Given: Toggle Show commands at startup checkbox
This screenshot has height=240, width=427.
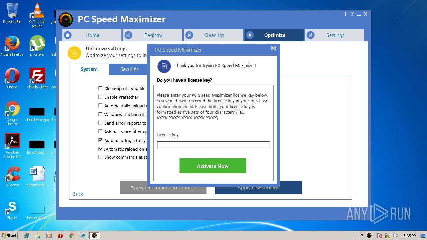Looking at the screenshot, I should (100, 157).
